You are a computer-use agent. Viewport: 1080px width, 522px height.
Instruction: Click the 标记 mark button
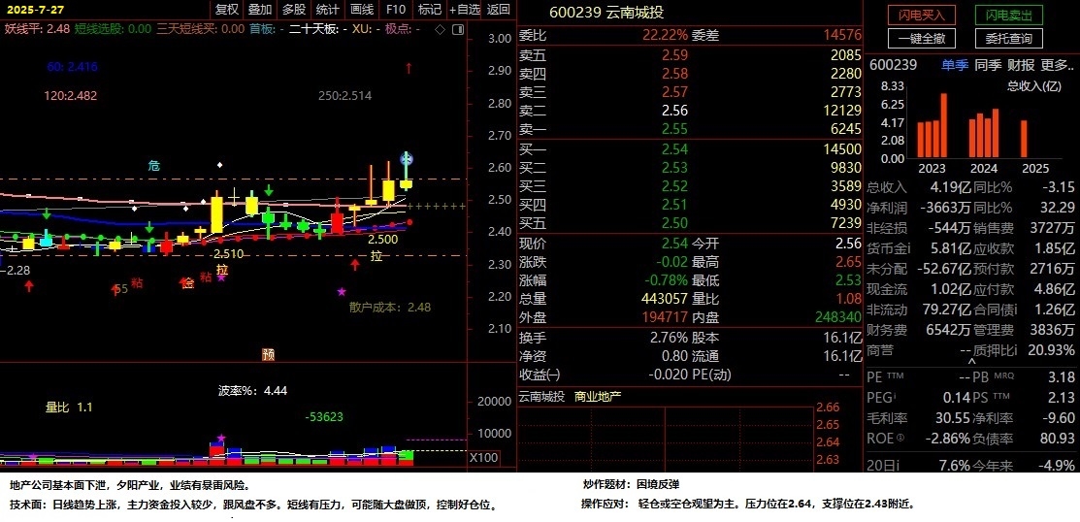point(429,9)
